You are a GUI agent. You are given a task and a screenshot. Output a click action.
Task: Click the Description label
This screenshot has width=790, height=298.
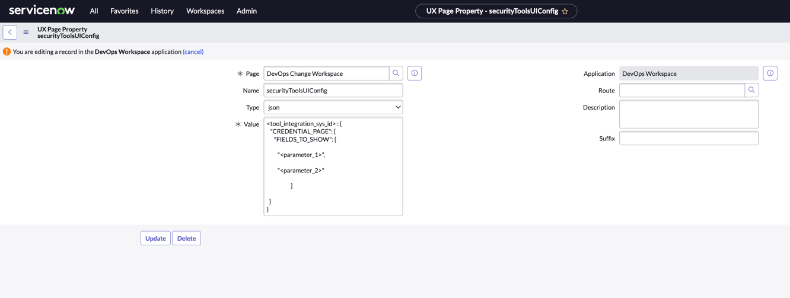point(599,107)
